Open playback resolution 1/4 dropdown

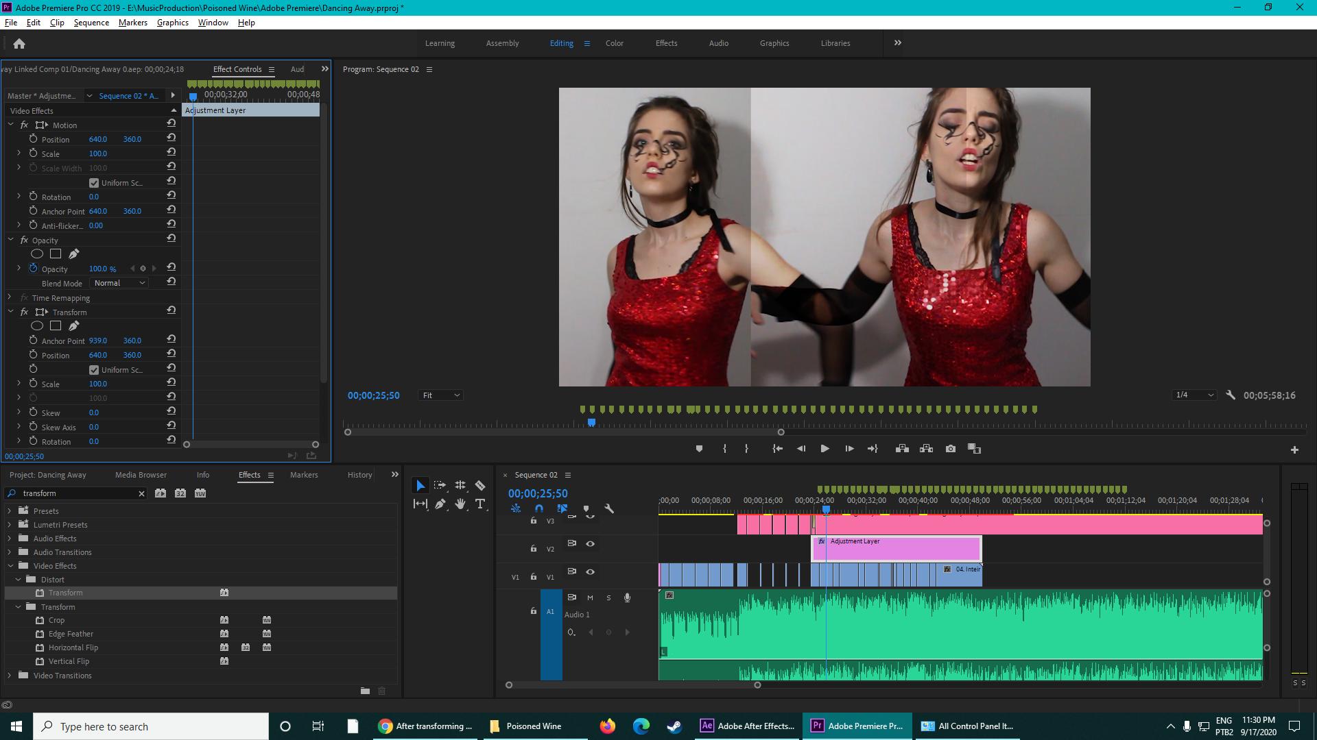click(1194, 395)
